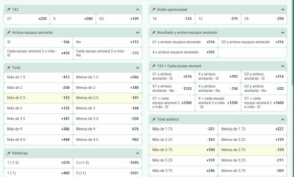Pick Más de 4 at +366
Image resolution: width=294 pixels, height=177 pixels.
click(38, 129)
